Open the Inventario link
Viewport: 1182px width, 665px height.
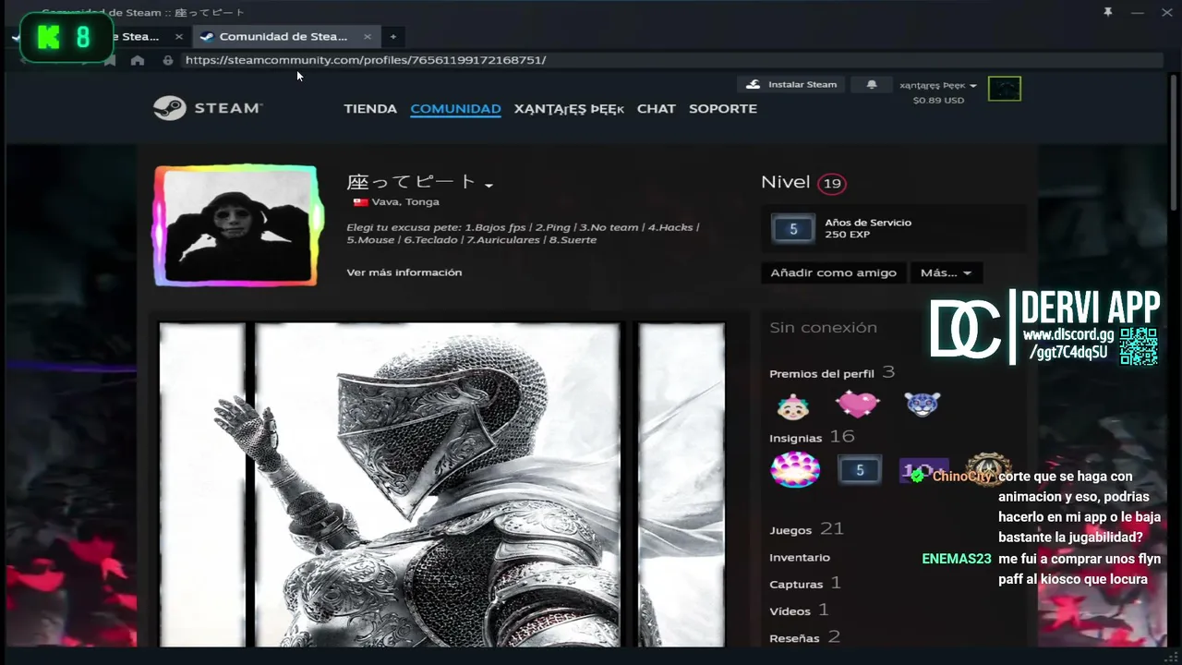pos(800,558)
